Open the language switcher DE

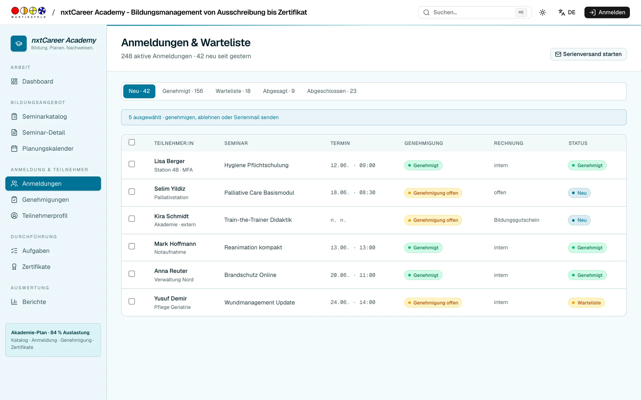point(567,12)
